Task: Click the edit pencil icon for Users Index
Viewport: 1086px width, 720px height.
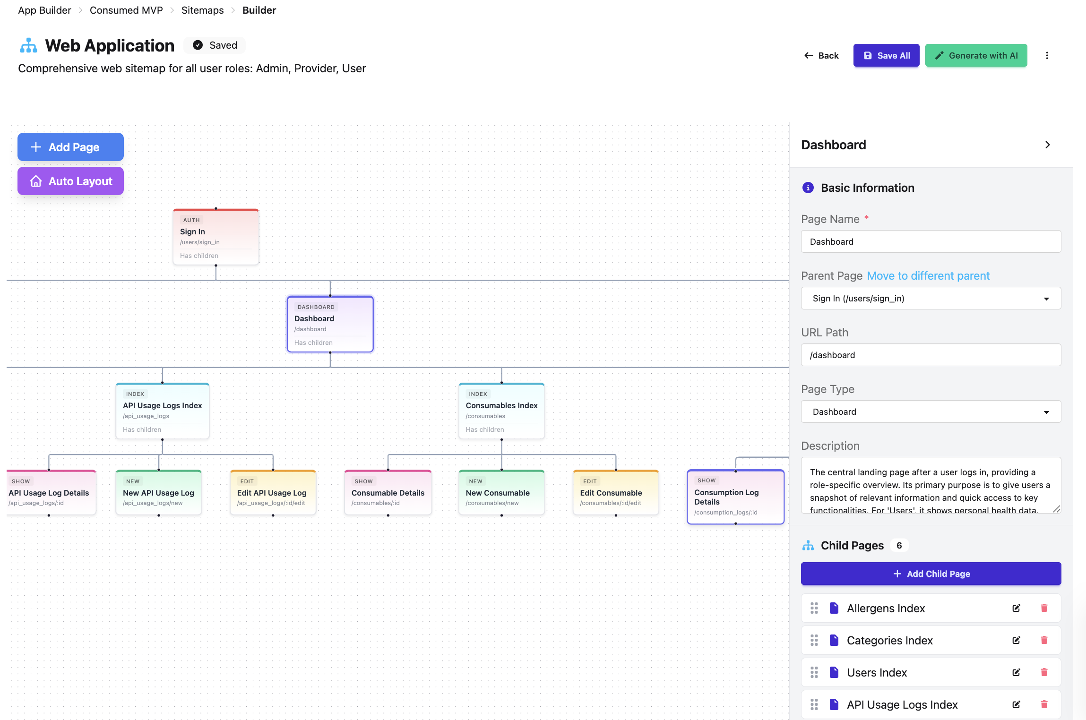Action: pyautogui.click(x=1016, y=672)
